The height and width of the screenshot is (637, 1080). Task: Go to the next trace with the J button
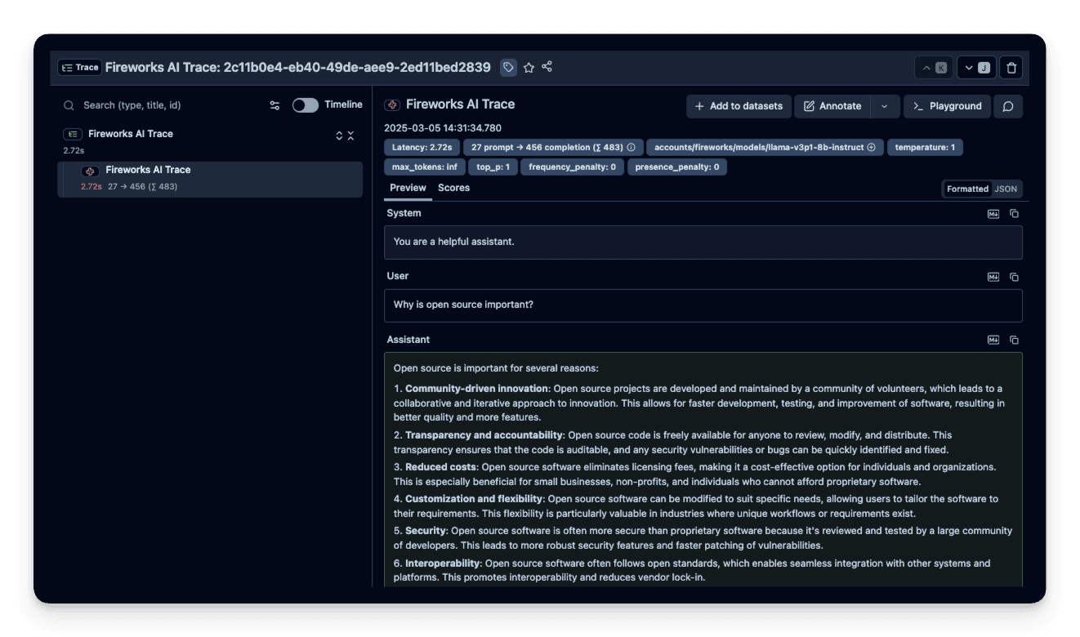976,68
